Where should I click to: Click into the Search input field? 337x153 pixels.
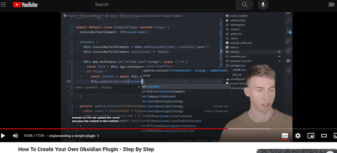coord(163,4)
